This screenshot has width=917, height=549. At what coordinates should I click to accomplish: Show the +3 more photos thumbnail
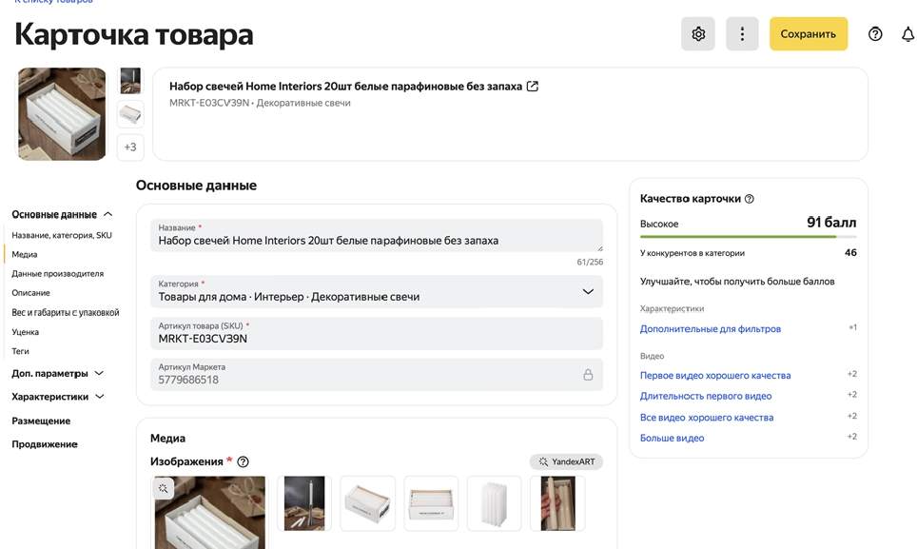click(x=130, y=147)
